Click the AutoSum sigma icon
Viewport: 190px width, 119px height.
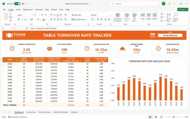161,14
